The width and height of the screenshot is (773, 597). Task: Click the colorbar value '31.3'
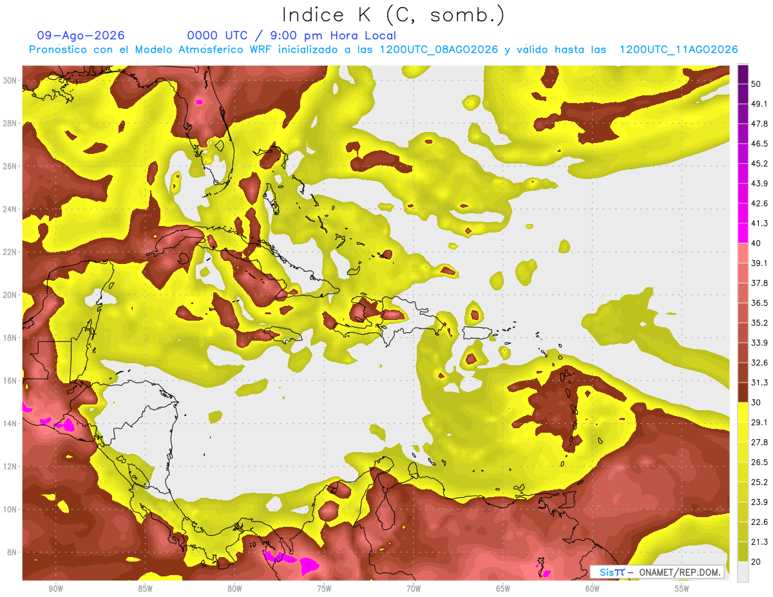[x=759, y=383]
